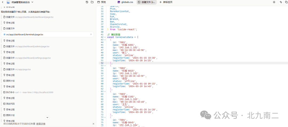Click the code user: '张三'

pyautogui.click(x=121, y=53)
